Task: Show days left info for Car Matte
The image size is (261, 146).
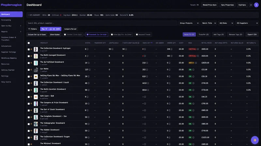Action: [x=147, y=70]
